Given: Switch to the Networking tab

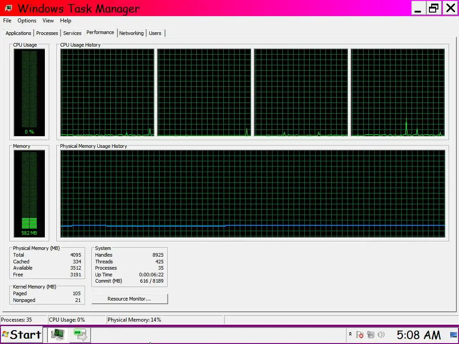Looking at the screenshot, I should pos(131,33).
